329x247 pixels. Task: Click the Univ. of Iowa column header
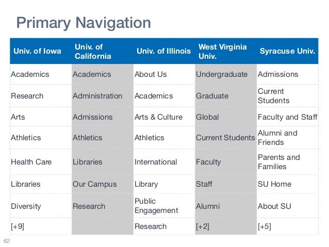tap(37, 51)
